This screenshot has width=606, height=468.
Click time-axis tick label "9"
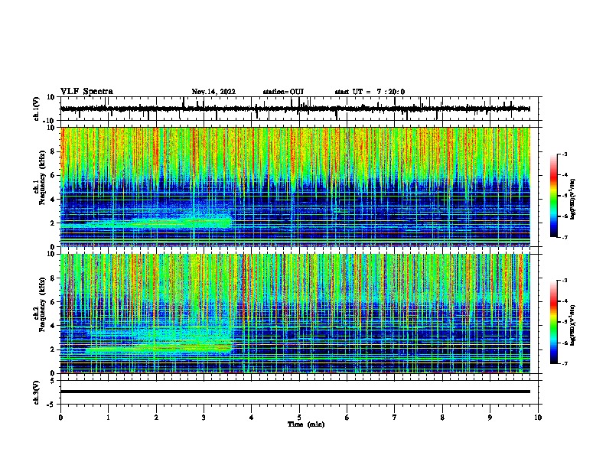click(490, 418)
